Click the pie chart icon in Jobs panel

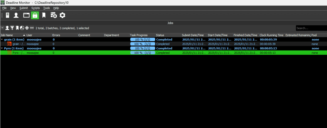point(22,28)
